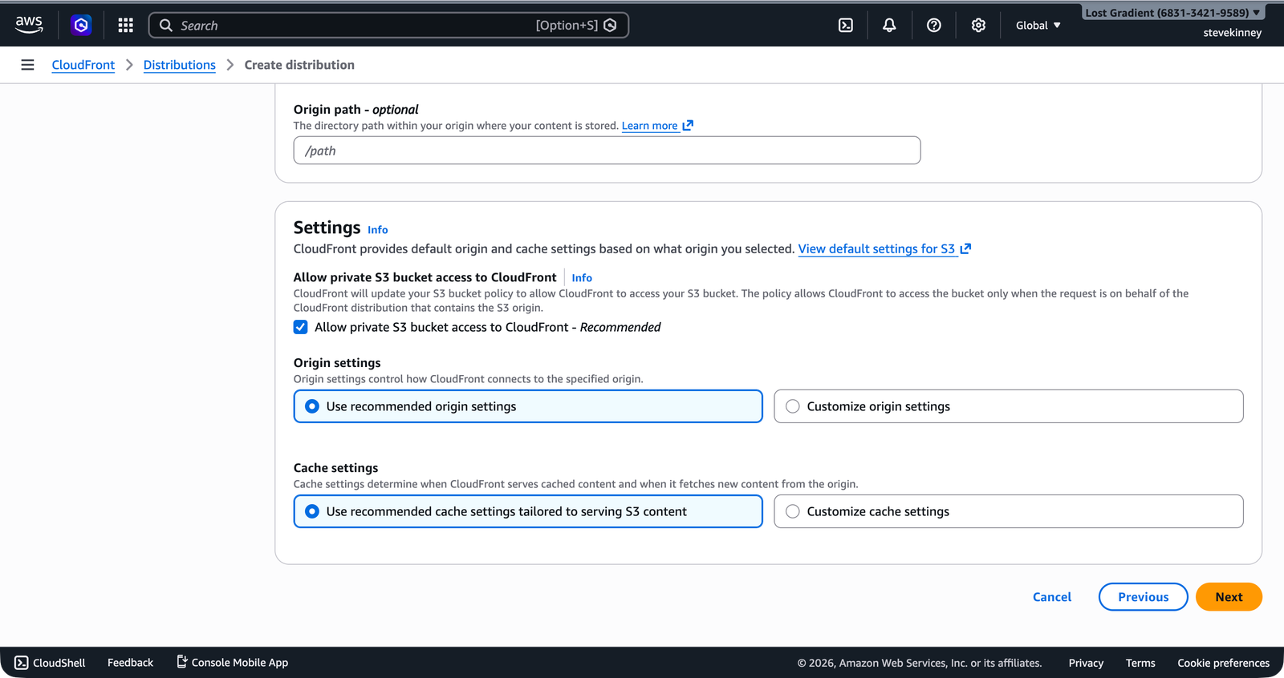Select Customize cache settings
The width and height of the screenshot is (1284, 678).
tap(1009, 511)
